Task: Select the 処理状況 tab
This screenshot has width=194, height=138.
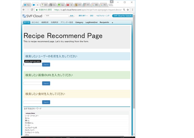Action: (x=54, y=22)
